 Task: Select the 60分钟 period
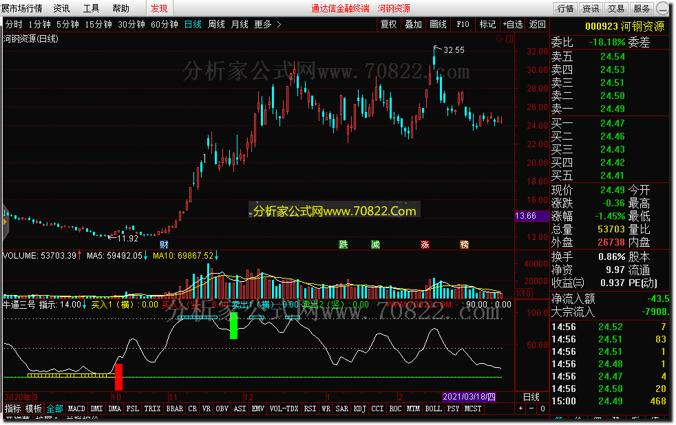[x=165, y=25]
